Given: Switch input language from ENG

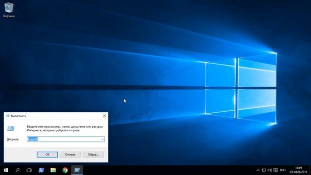Looking at the screenshot, I should [283, 170].
